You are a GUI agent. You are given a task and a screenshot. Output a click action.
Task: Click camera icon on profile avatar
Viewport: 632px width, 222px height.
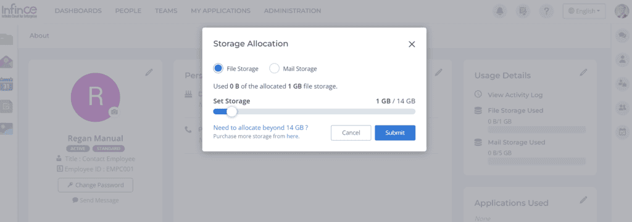(114, 112)
